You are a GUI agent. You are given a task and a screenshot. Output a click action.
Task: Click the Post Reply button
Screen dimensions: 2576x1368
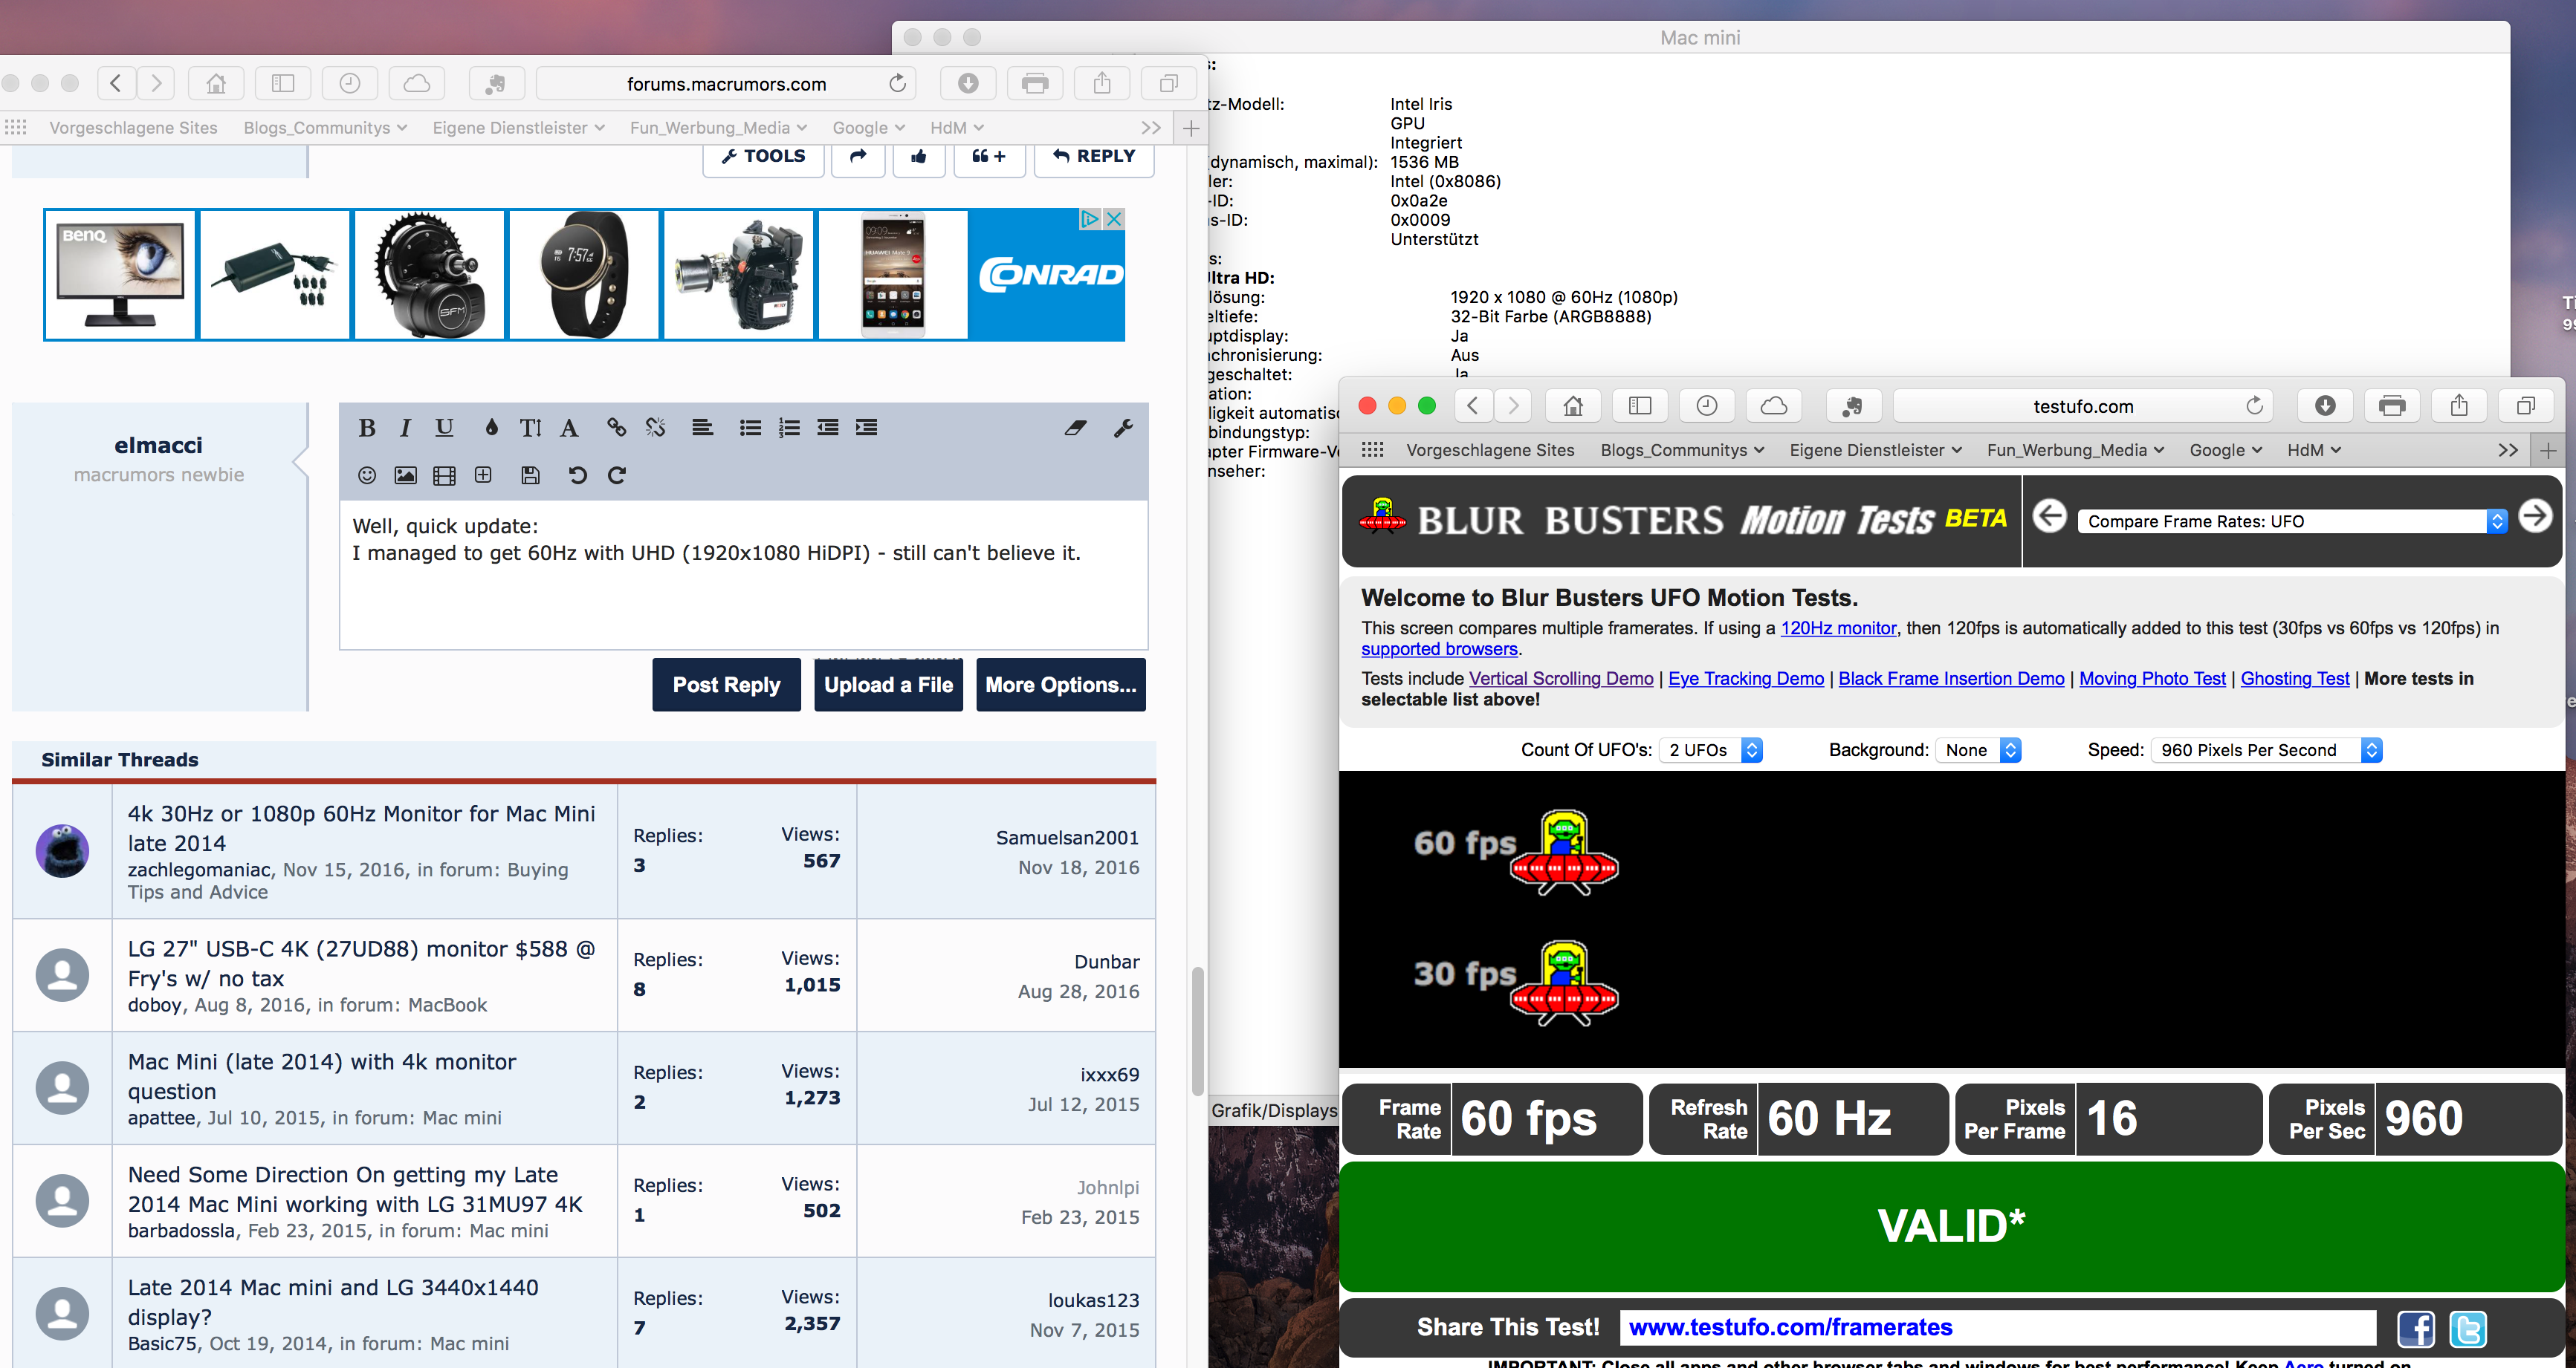click(726, 685)
